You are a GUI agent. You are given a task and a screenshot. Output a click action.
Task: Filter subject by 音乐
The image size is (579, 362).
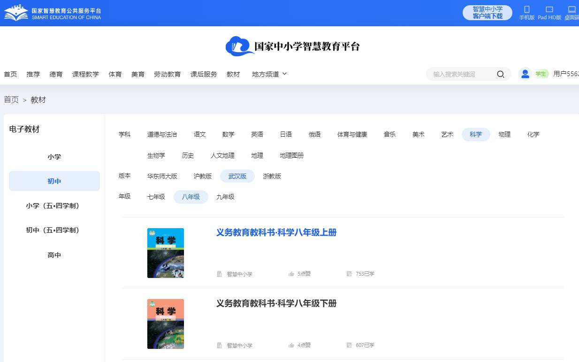pos(390,134)
